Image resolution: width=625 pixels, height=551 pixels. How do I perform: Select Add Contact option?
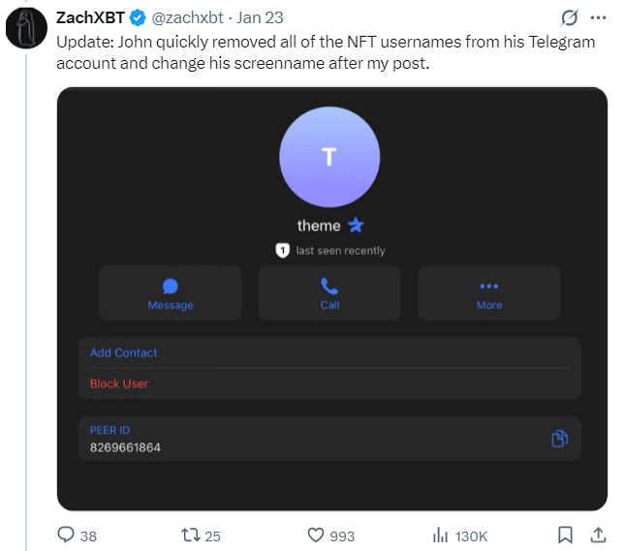tap(124, 352)
